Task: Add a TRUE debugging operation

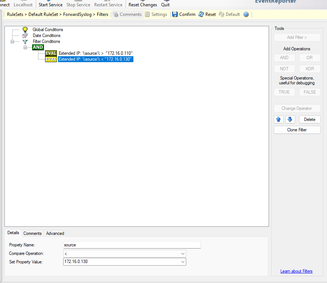Action: tap(284, 92)
